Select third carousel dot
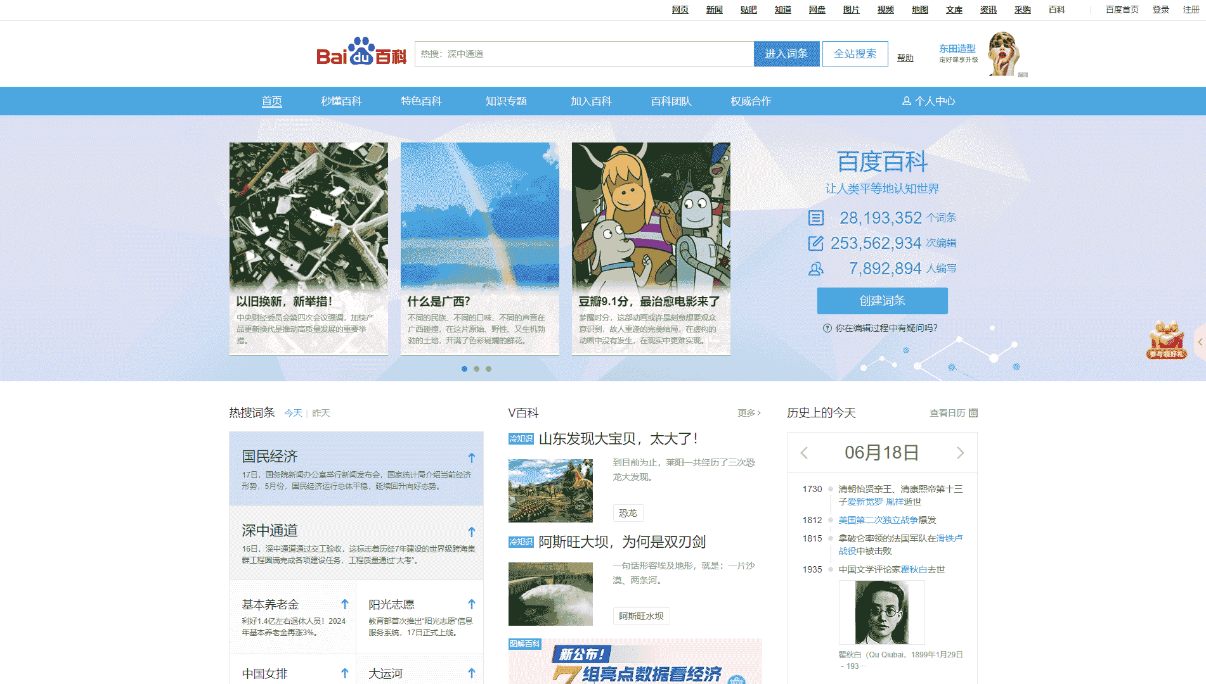 click(x=488, y=369)
